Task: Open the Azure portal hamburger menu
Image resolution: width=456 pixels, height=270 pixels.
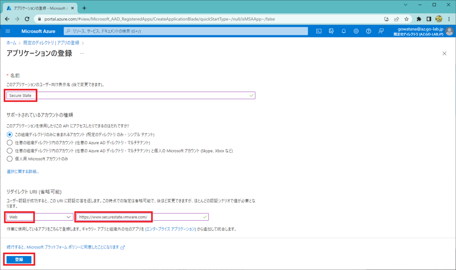Action: pos(8,31)
